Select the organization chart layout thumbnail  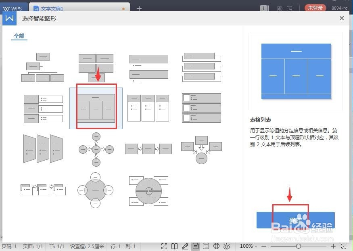tap(43, 67)
